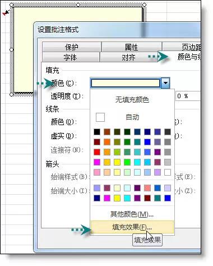Choose the gray-25% light gray swatch

pos(168,162)
